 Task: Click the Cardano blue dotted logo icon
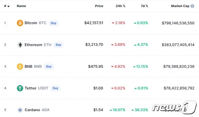point(20,110)
